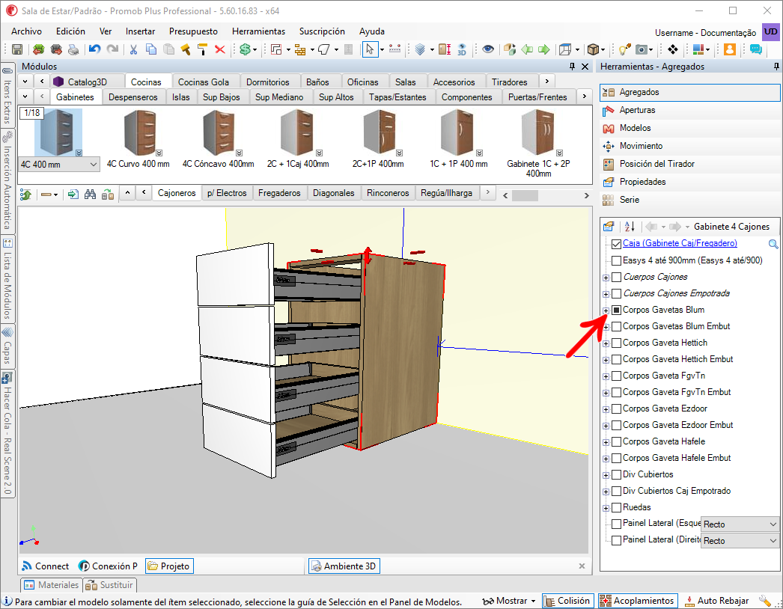Expand the Corpos Gavetas Blum tree node
Screen dimensions: 783x609
click(x=606, y=310)
